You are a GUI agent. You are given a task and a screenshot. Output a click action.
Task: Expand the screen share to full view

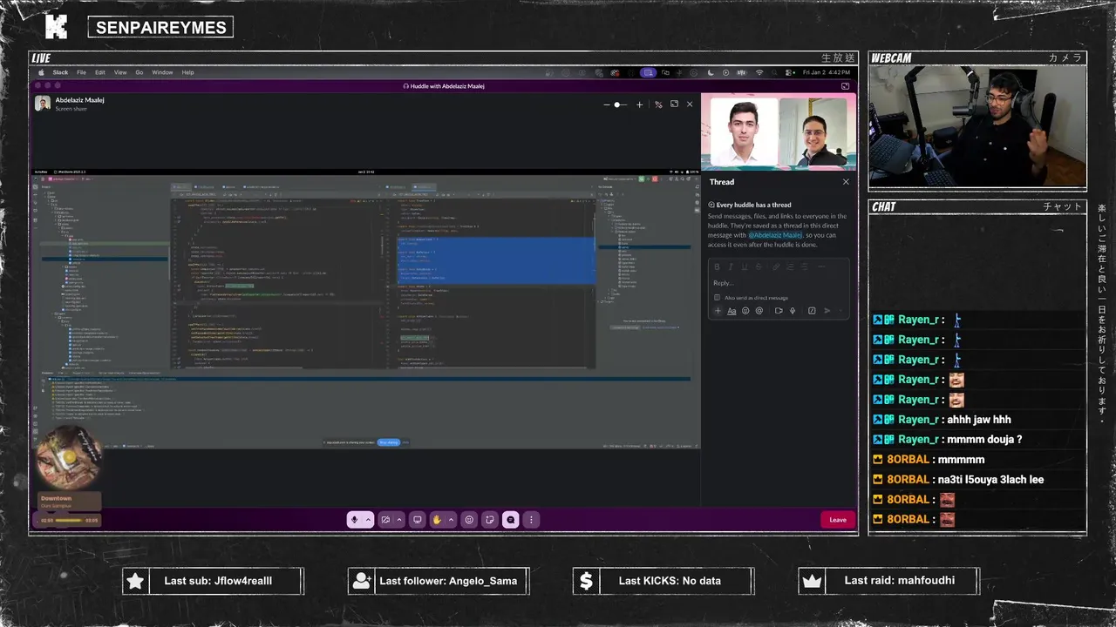674,104
